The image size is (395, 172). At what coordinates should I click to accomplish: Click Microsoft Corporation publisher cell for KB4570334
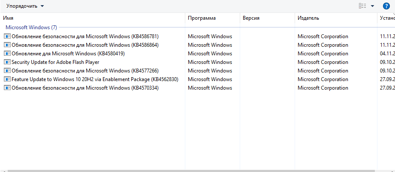(x=323, y=88)
